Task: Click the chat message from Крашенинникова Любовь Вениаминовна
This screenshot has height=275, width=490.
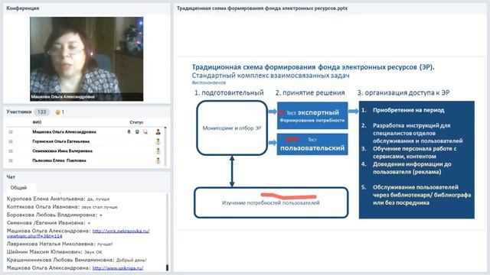Action: click(77, 260)
